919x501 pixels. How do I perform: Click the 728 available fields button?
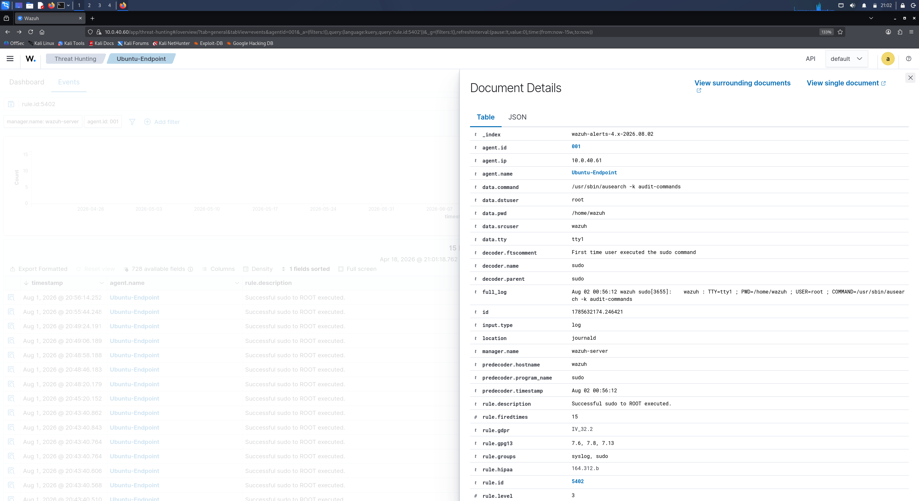[158, 269]
